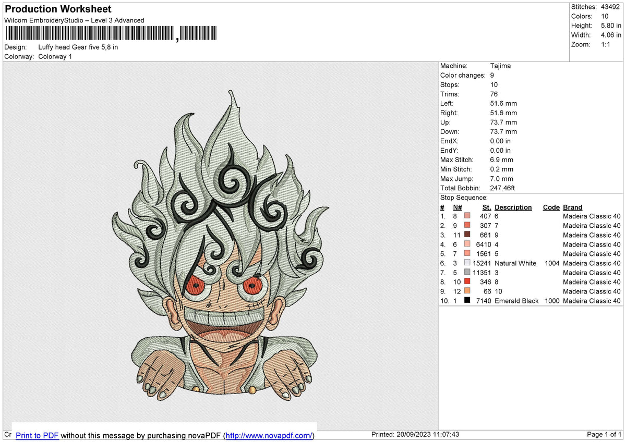The height and width of the screenshot is (442, 626).
Task: Click the gray swatch beside 11351 stitches
Action: 467,272
